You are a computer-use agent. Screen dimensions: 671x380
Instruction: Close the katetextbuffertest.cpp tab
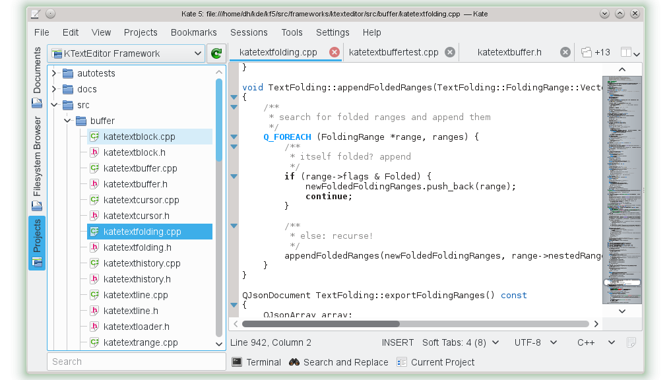450,52
